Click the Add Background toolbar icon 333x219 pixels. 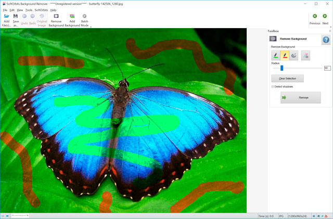72,17
